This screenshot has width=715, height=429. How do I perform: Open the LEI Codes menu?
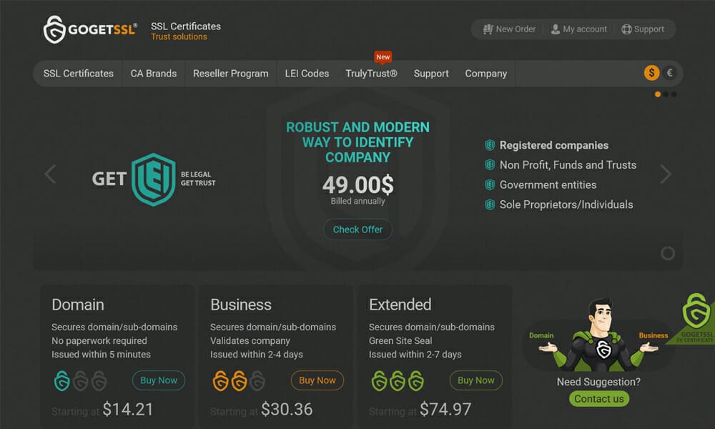tap(307, 74)
